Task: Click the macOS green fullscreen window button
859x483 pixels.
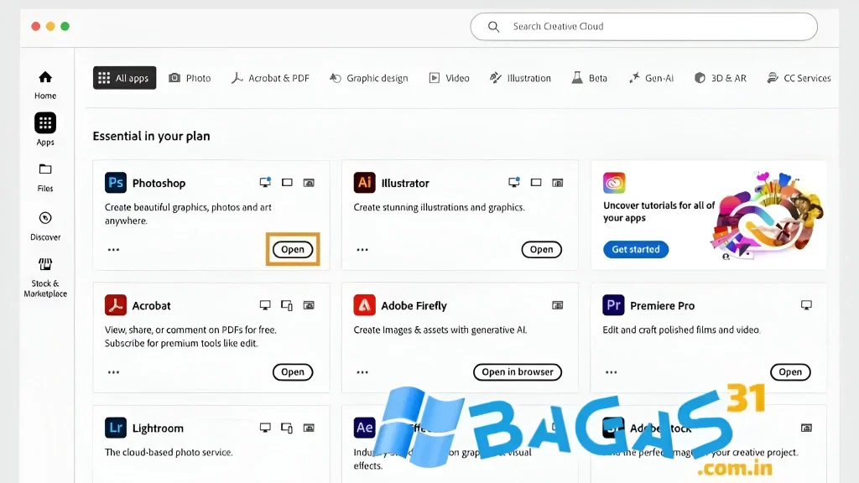Action: 65,26
